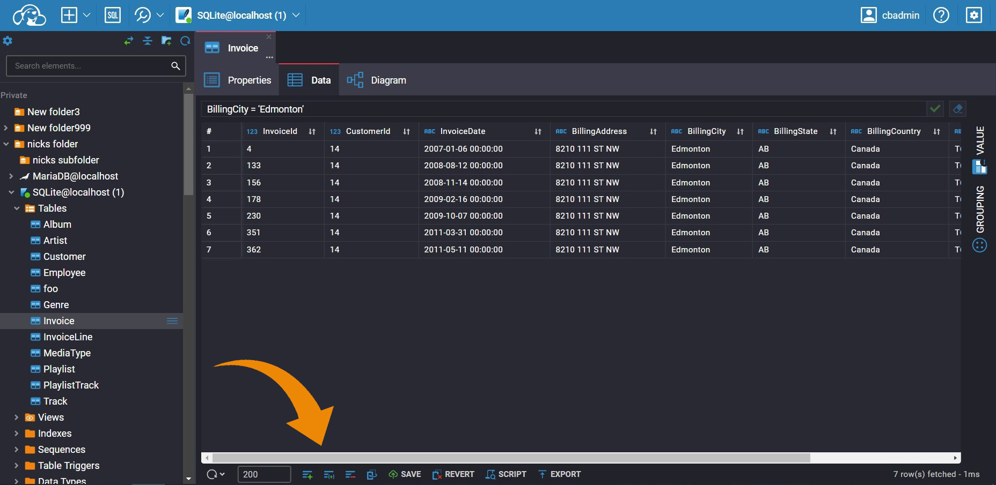Image resolution: width=996 pixels, height=485 pixels.
Task: Expand the Views node in the tree
Action: pos(15,417)
